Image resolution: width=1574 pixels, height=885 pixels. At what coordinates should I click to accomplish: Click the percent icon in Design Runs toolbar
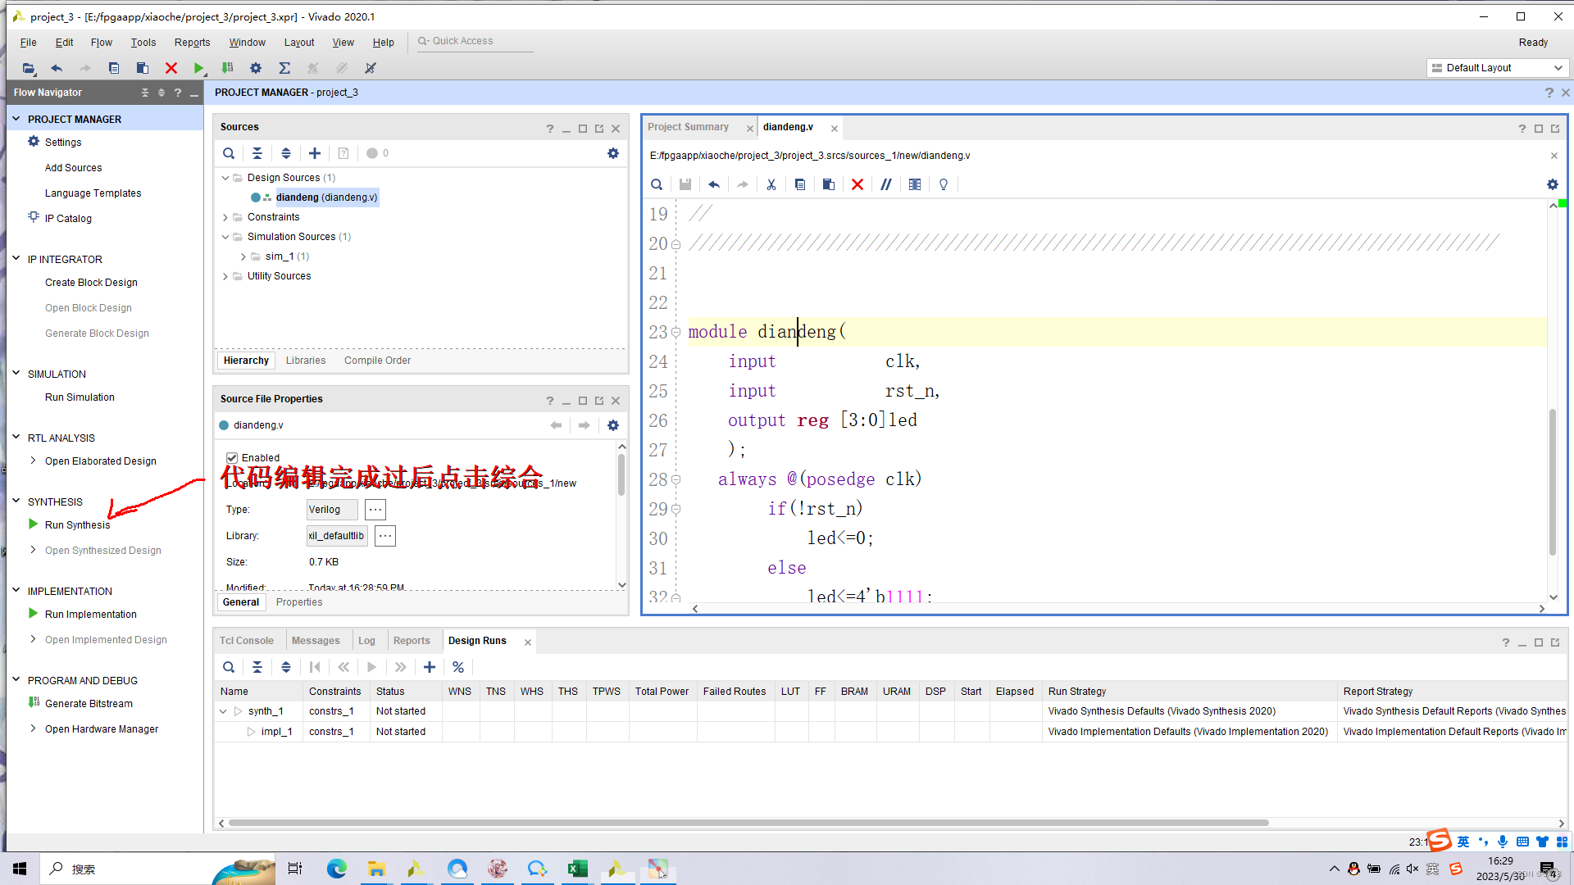coord(458,667)
